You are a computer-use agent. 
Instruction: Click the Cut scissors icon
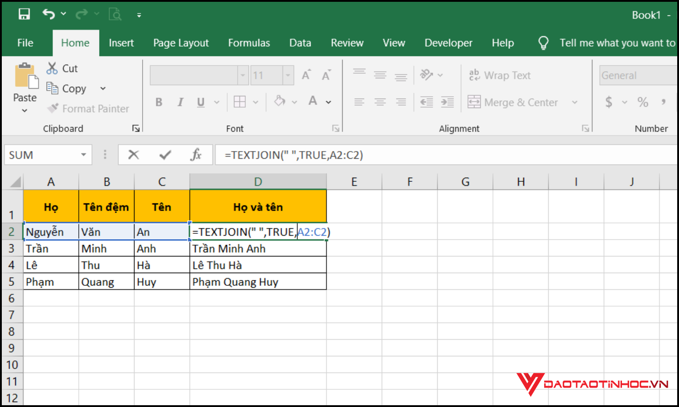tap(53, 68)
